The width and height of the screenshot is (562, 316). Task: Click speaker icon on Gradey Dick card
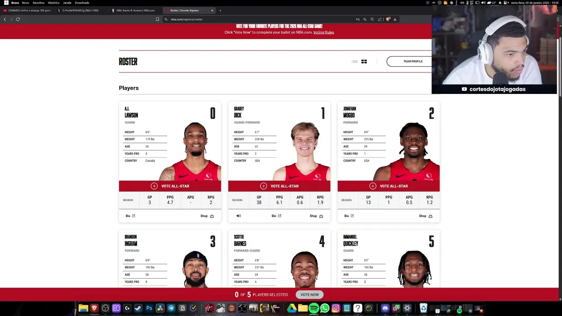tap(238, 216)
